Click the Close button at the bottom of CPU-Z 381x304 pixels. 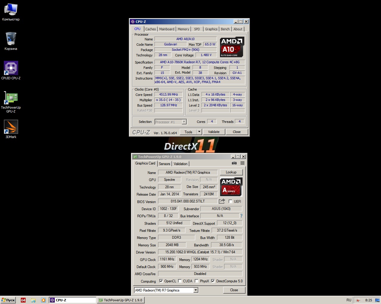[237, 132]
